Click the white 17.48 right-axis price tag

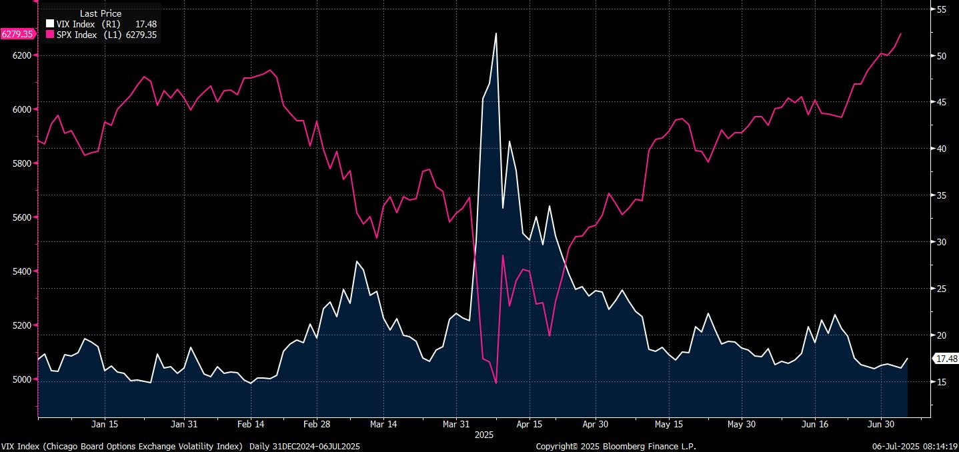pos(946,359)
